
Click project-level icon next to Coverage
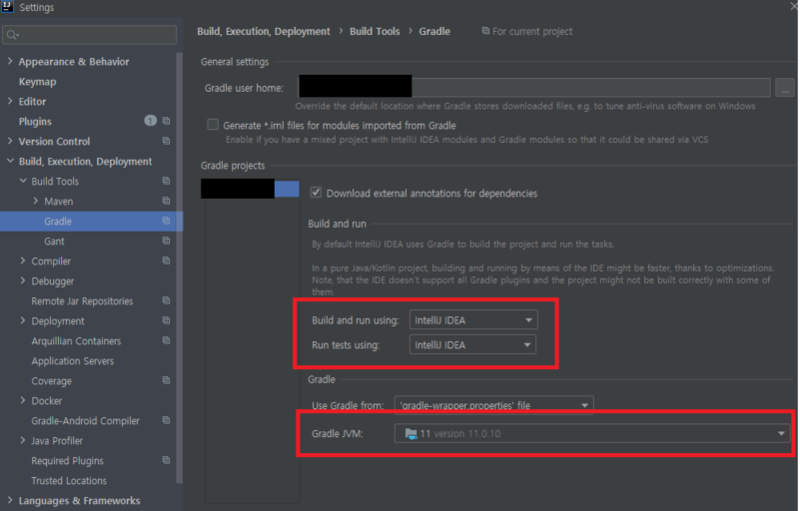coord(167,380)
